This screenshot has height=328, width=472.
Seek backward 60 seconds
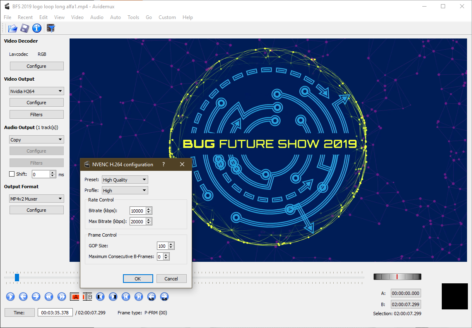point(152,297)
